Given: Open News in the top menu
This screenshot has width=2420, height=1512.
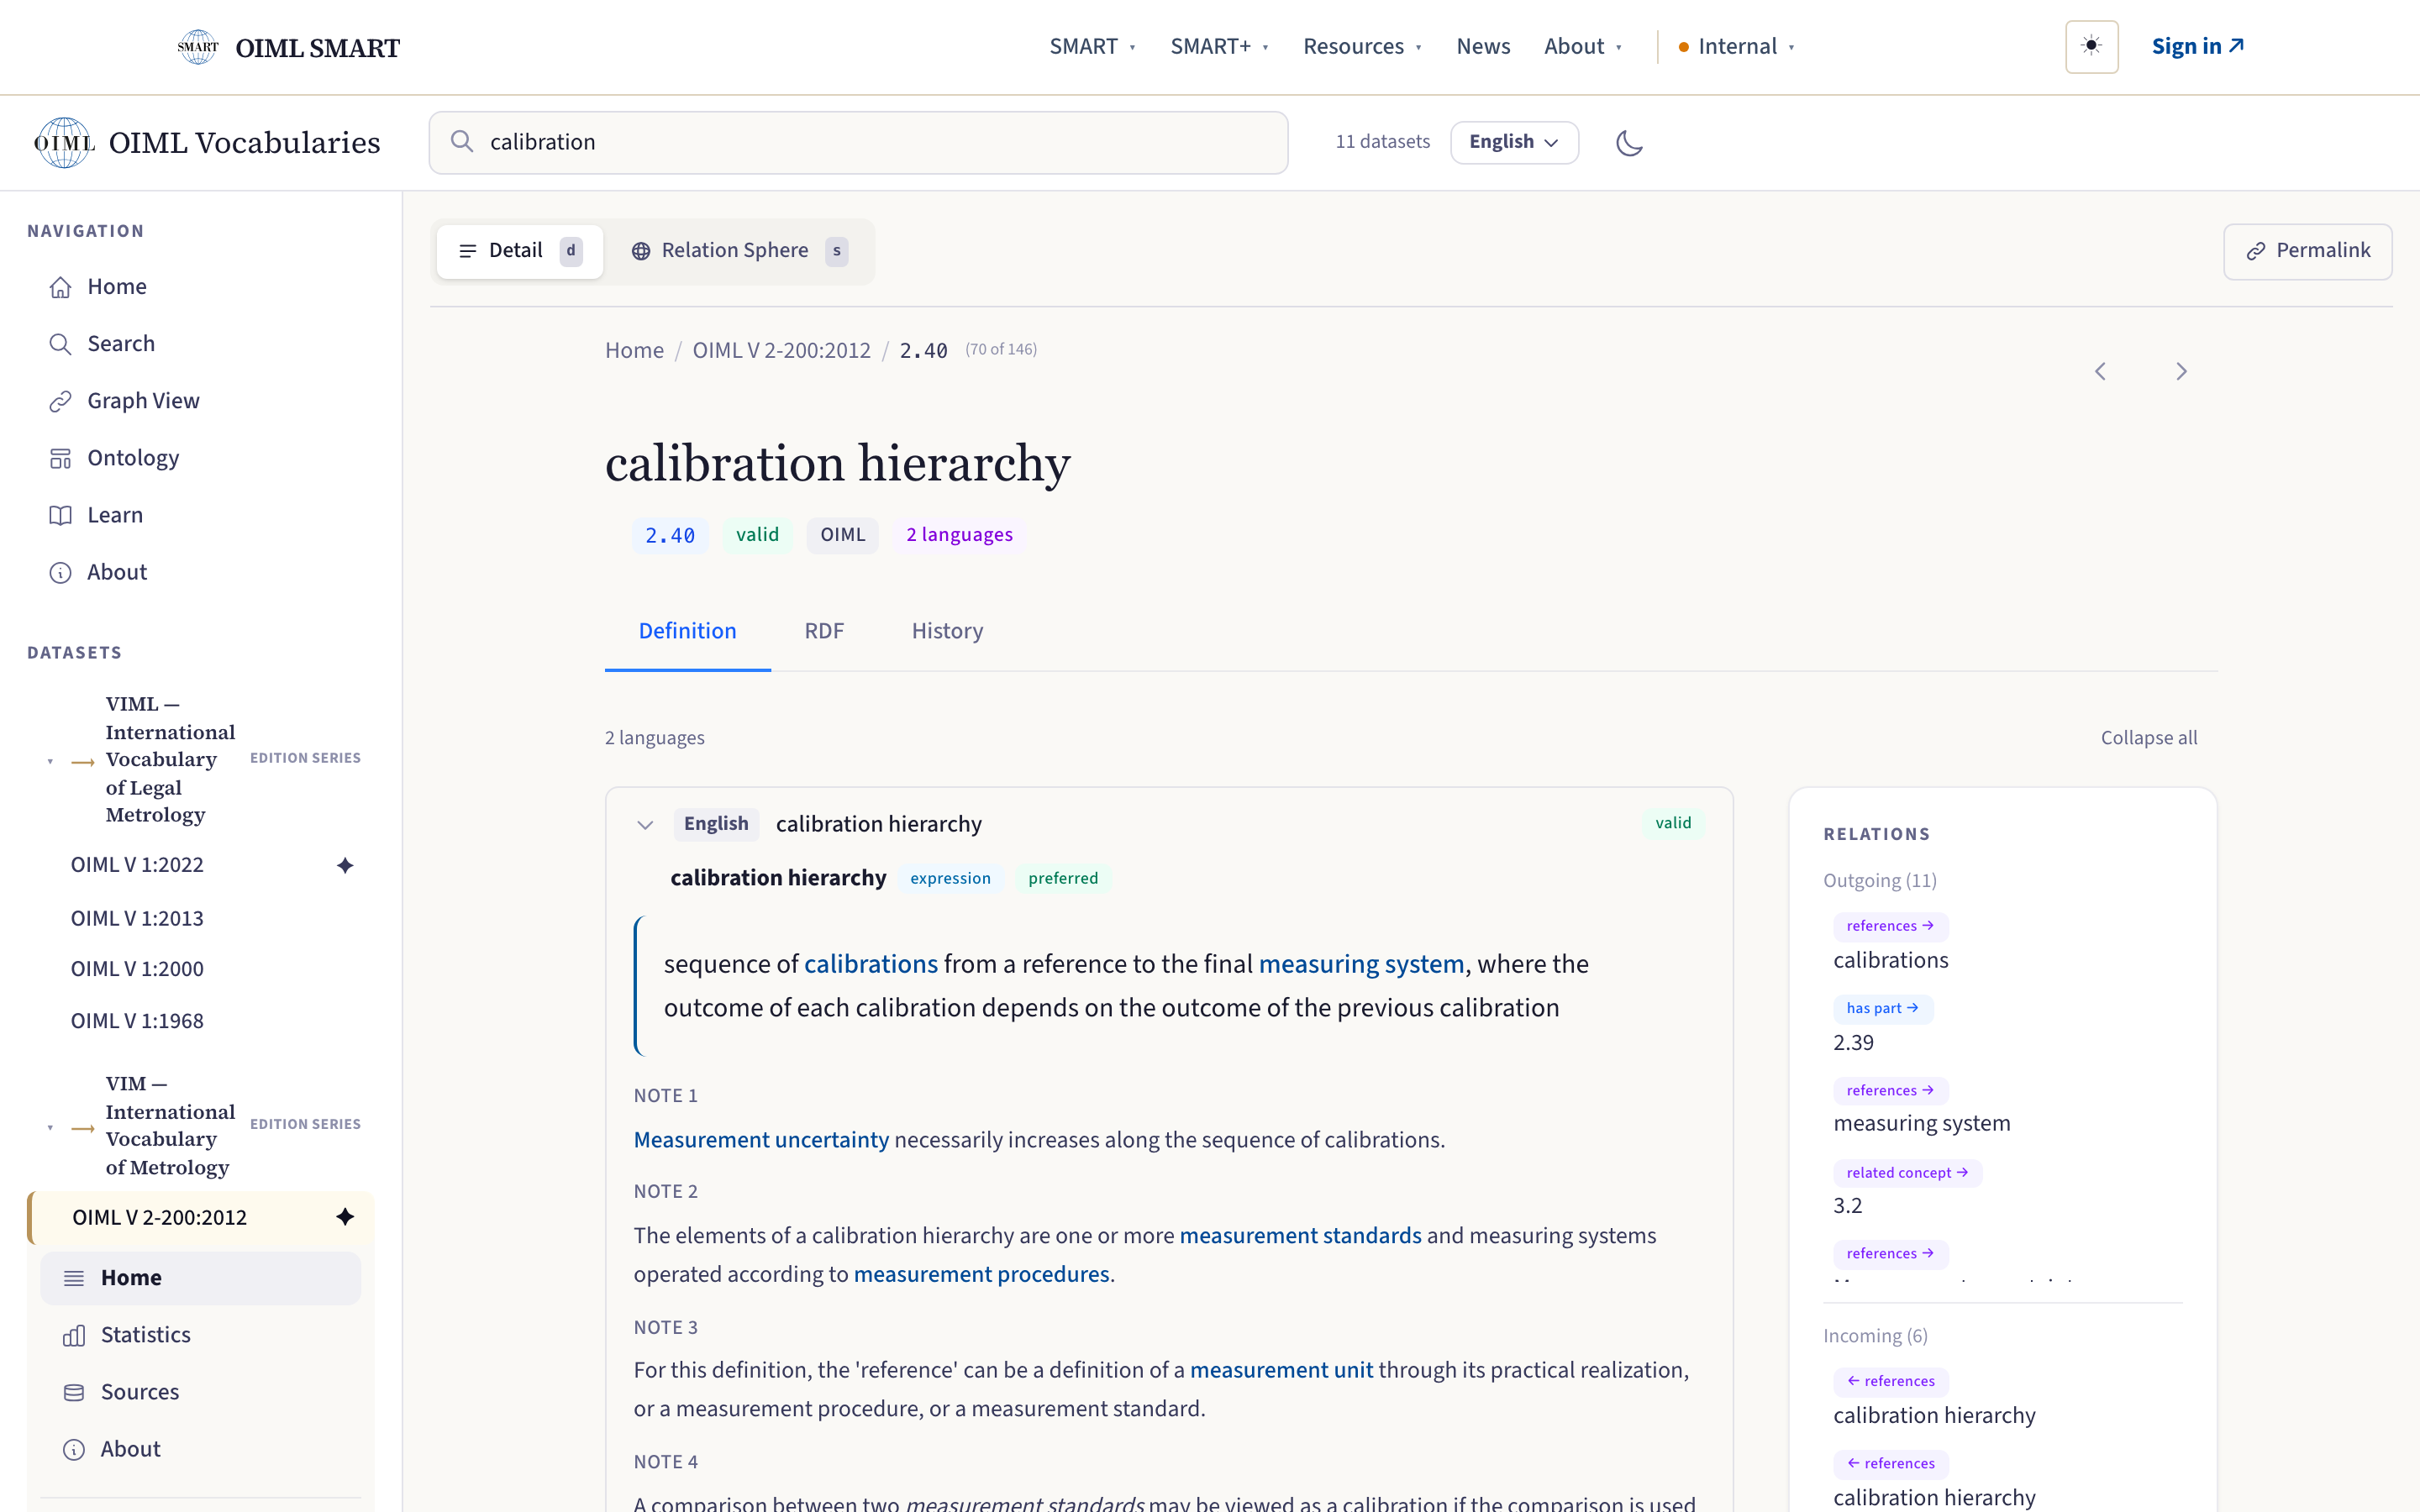Looking at the screenshot, I should tap(1483, 47).
